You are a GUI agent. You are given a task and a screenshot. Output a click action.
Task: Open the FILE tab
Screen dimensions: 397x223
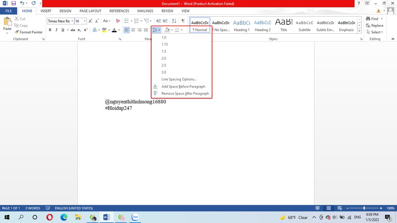pyautogui.click(x=9, y=11)
